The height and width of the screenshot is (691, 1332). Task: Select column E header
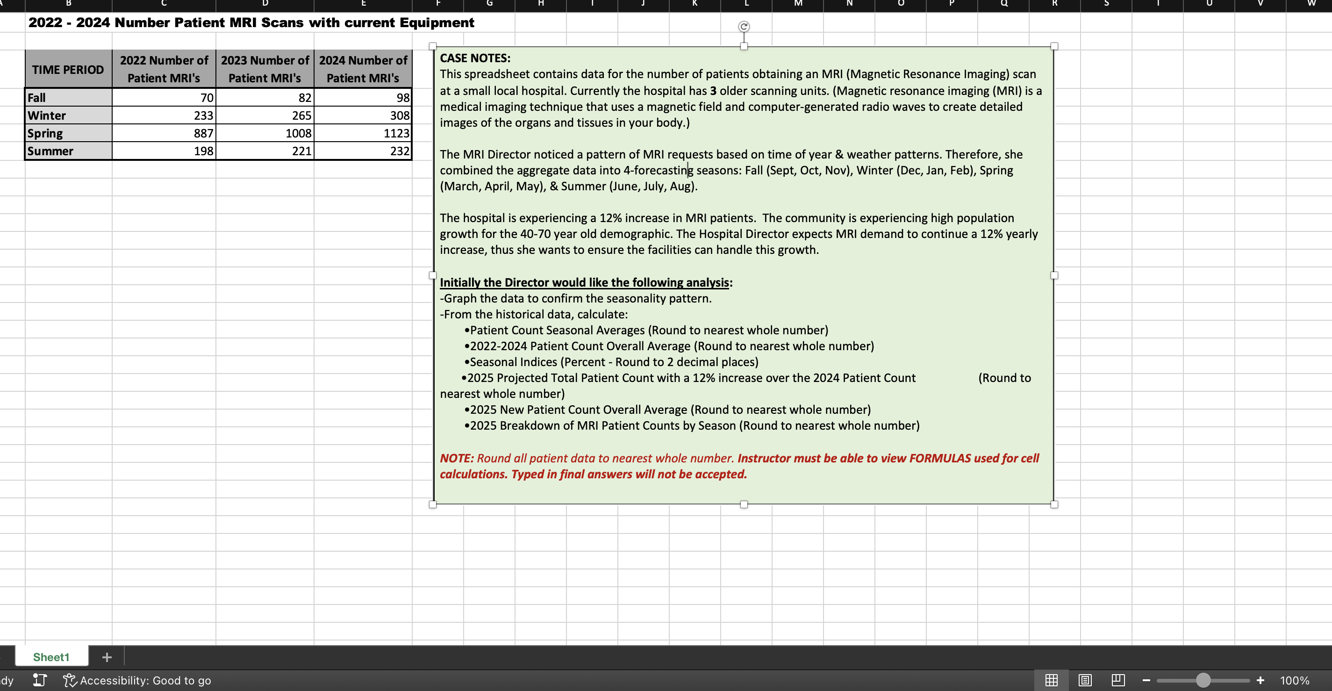tap(363, 4)
